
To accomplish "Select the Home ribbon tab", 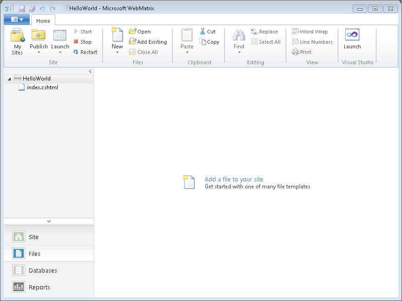I will pyautogui.click(x=43, y=21).
